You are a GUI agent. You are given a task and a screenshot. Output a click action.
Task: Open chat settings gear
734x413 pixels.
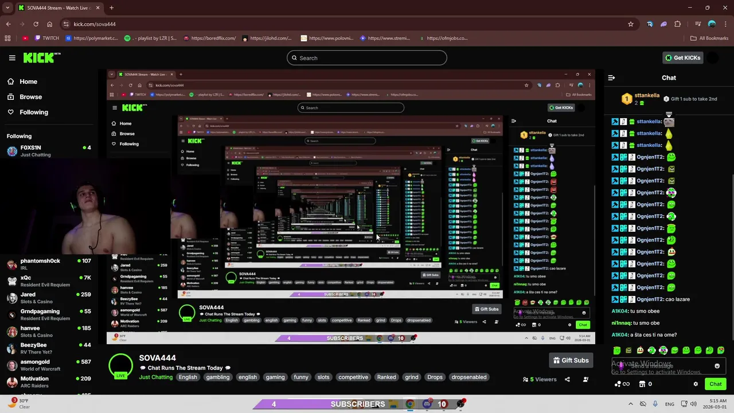click(x=696, y=384)
